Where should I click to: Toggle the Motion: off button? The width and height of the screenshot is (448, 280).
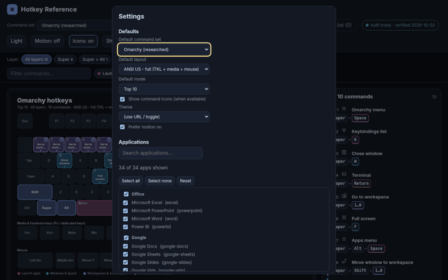click(47, 41)
